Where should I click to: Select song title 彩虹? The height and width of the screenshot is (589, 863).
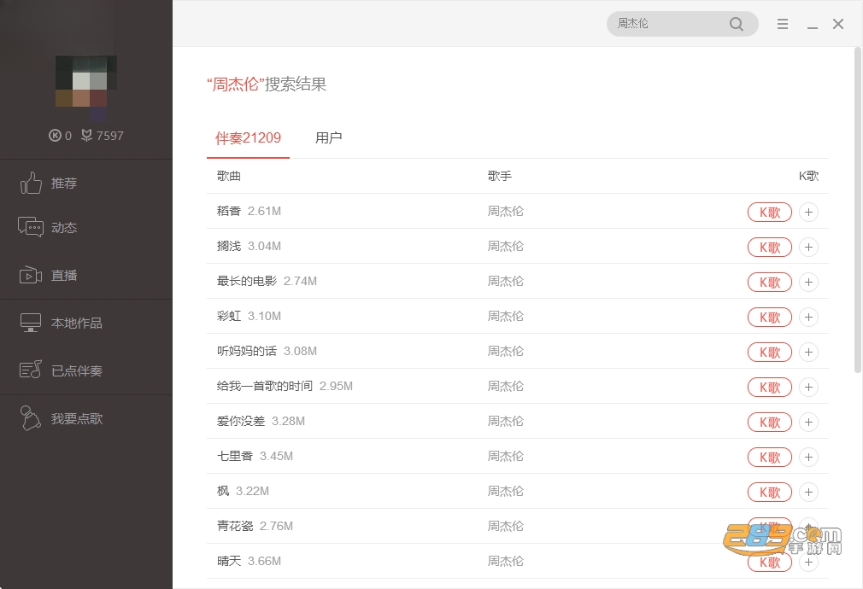[x=229, y=316]
